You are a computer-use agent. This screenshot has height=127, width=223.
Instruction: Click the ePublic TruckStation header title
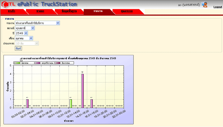[x=47, y=4]
